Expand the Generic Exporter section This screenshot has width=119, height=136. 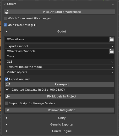coord(7,124)
